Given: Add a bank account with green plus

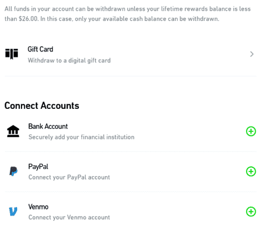Looking at the screenshot, I should (x=251, y=131).
